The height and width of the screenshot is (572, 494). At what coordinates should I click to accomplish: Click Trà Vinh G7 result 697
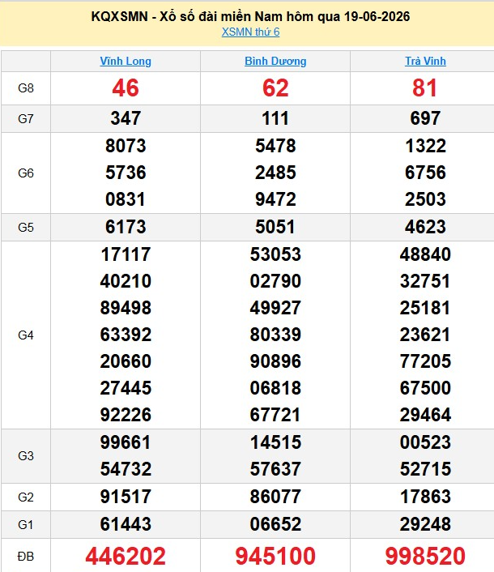[425, 118]
